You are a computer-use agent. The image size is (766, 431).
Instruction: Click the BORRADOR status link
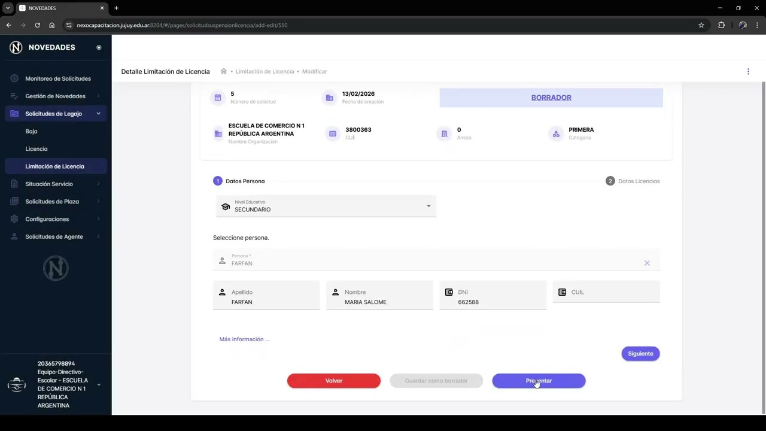point(551,98)
